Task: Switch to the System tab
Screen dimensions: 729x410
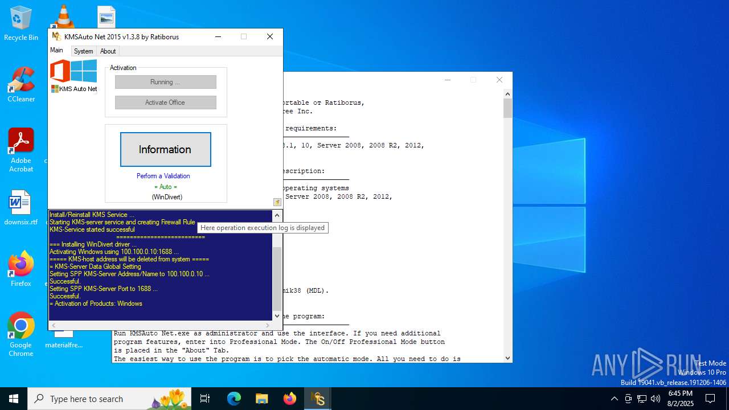Action: (x=83, y=51)
